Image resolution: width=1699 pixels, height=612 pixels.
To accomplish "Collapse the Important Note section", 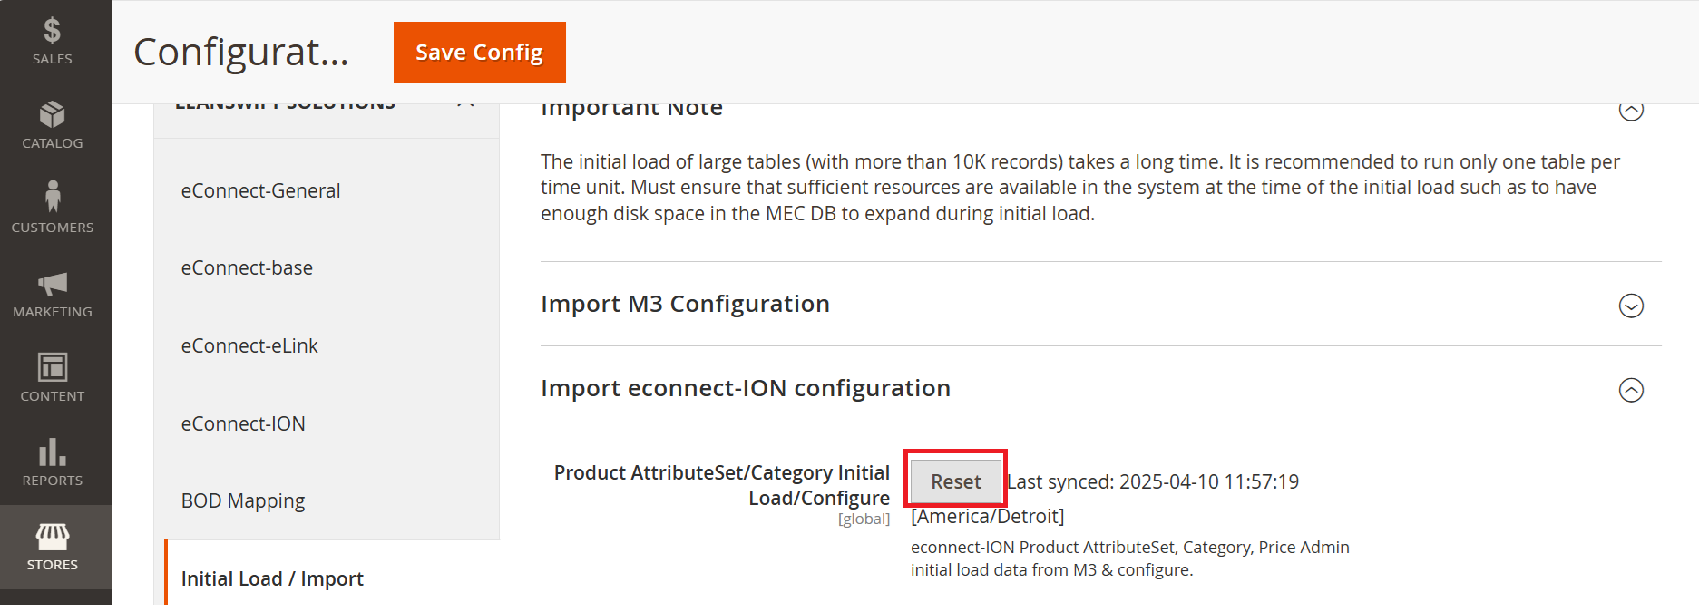I will pyautogui.click(x=1632, y=109).
